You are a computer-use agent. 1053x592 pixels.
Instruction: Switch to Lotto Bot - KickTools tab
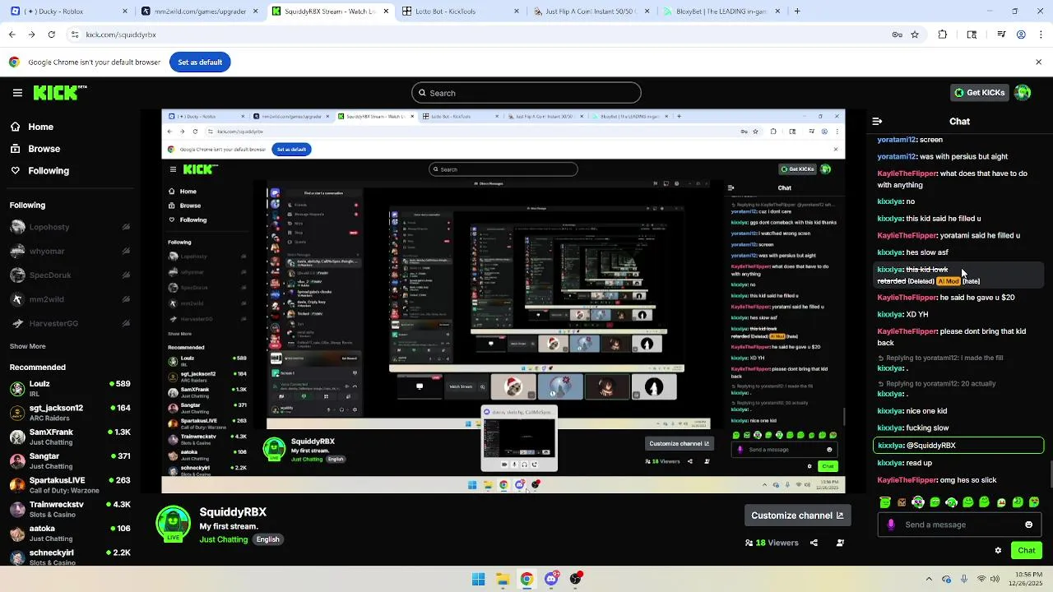tap(461, 12)
